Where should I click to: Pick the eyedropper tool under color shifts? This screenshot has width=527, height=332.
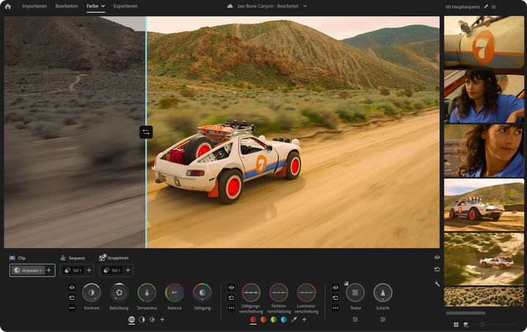[294, 319]
